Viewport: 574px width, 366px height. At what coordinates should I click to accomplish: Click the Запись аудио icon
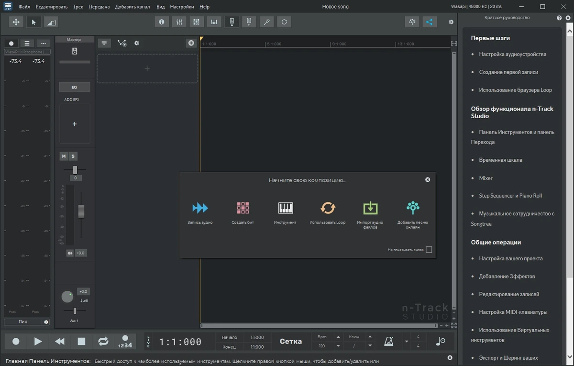point(200,208)
